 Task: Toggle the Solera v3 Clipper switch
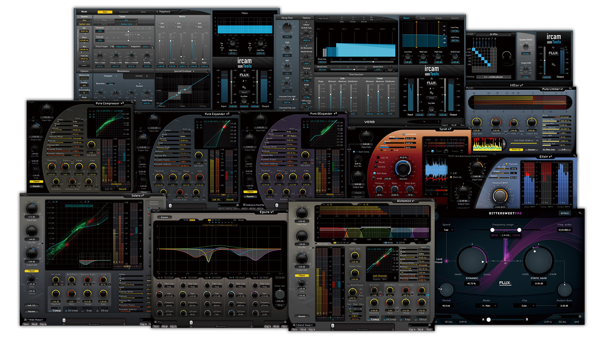(x=32, y=271)
